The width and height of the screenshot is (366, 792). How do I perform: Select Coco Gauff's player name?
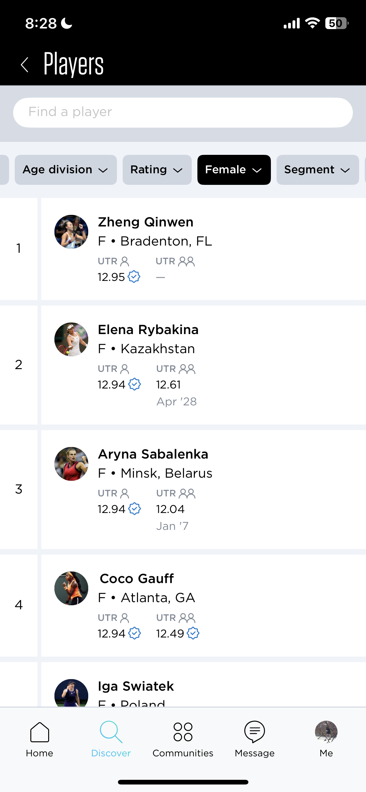[137, 579]
